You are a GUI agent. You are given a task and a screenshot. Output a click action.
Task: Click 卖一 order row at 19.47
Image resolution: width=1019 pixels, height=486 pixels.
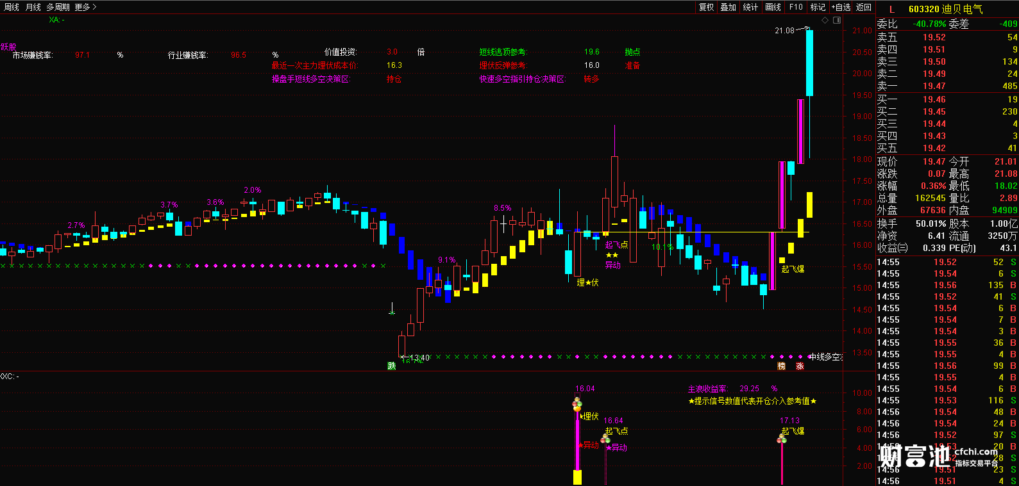tap(947, 86)
